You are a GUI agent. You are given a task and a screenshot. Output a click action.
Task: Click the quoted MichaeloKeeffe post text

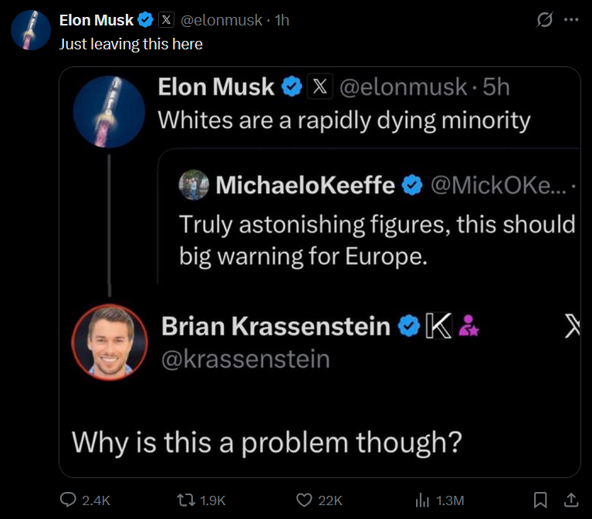[x=377, y=239]
